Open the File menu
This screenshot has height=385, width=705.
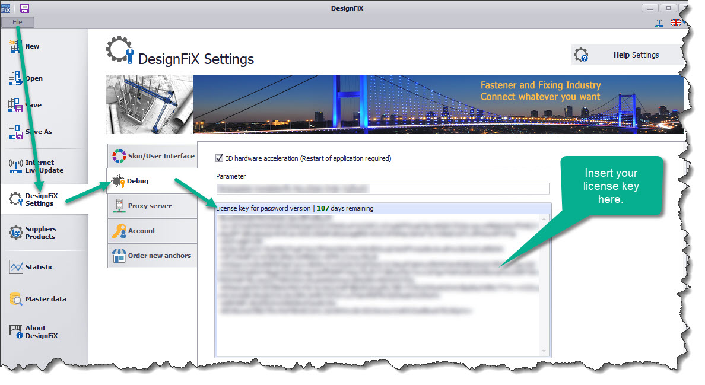(18, 22)
